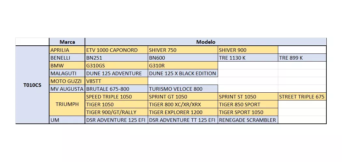Select the BMW G310GS cell

116,65
